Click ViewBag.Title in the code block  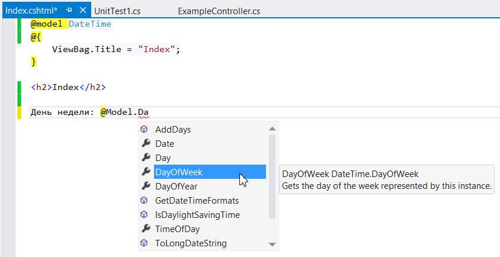coord(86,49)
